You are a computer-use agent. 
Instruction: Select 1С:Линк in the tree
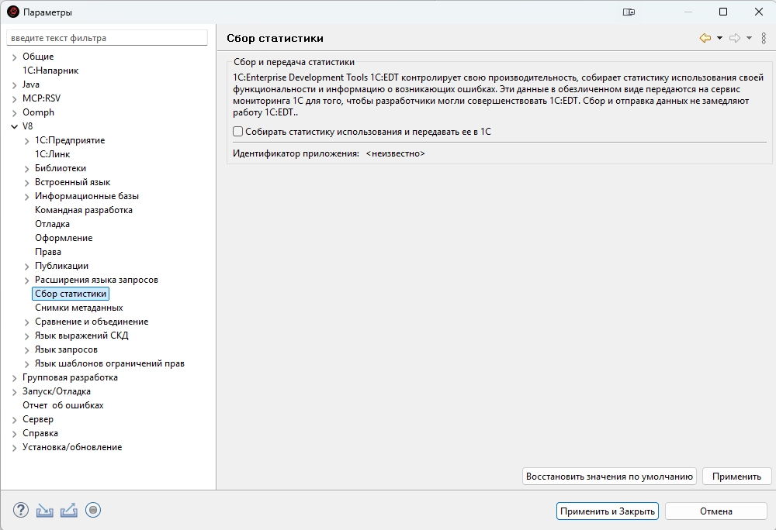tap(53, 154)
